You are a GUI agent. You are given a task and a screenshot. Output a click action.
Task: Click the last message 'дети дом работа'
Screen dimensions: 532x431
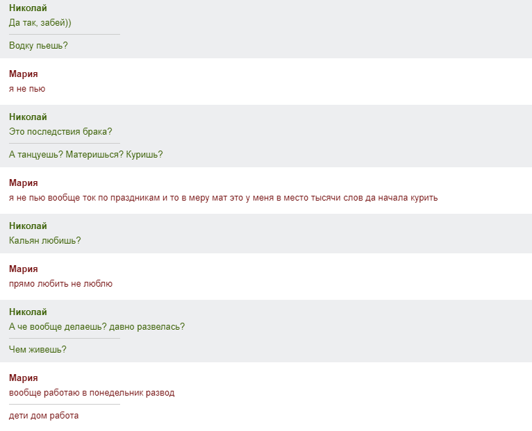tap(44, 416)
